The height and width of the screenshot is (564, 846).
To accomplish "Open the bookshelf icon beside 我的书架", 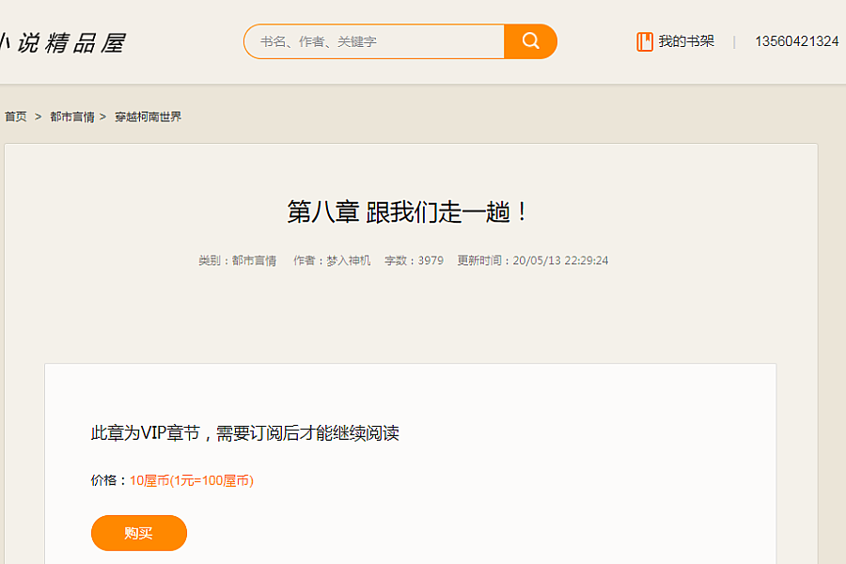I will click(644, 41).
